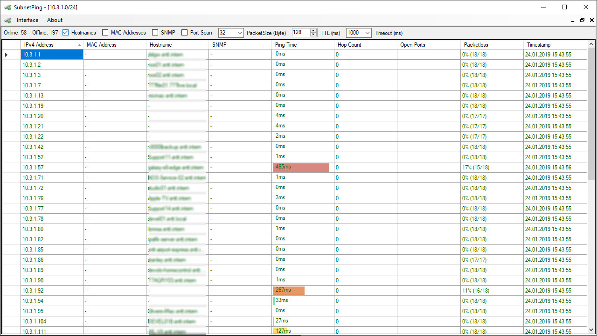Viewport: 597px width, 336px height.
Task: Enable the Port Scan checkbox
Action: coord(185,33)
